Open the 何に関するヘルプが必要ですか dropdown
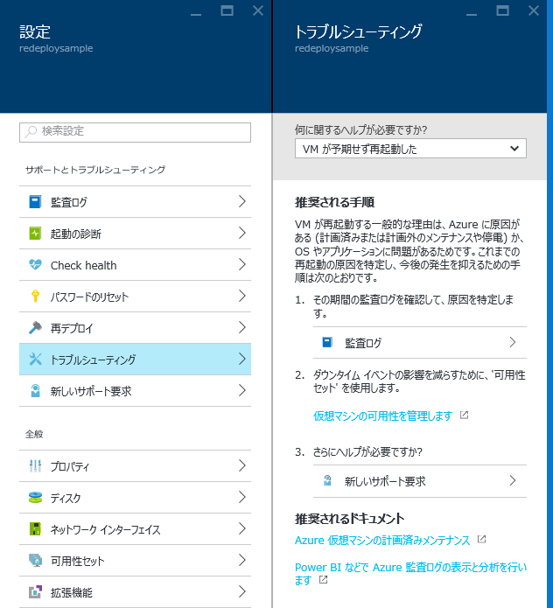The height and width of the screenshot is (608, 553). pyautogui.click(x=410, y=149)
